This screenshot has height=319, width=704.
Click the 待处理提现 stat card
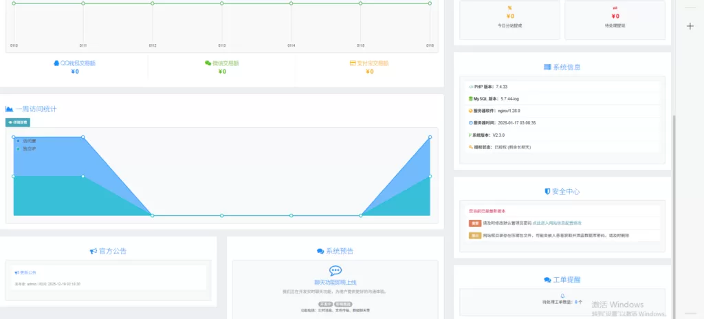[x=615, y=19]
